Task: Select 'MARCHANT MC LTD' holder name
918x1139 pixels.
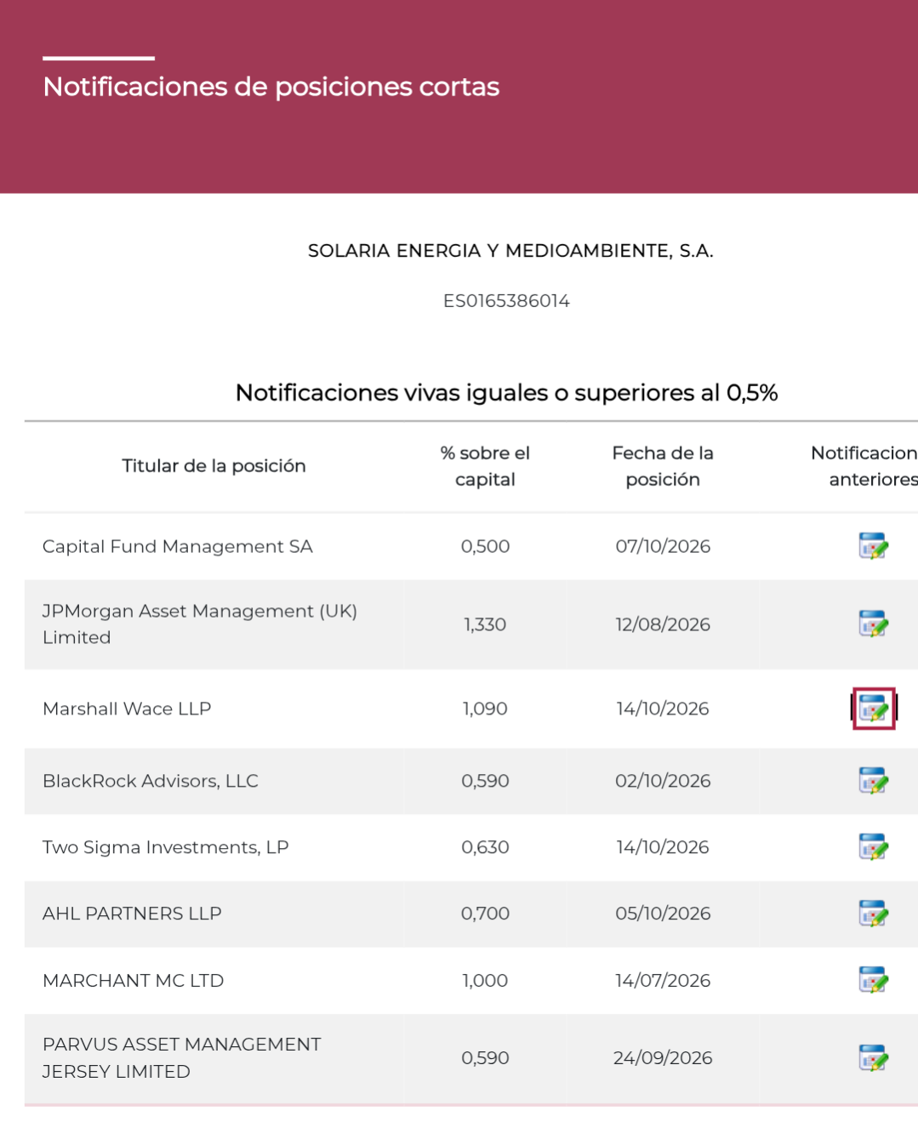Action: pyautogui.click(x=134, y=980)
